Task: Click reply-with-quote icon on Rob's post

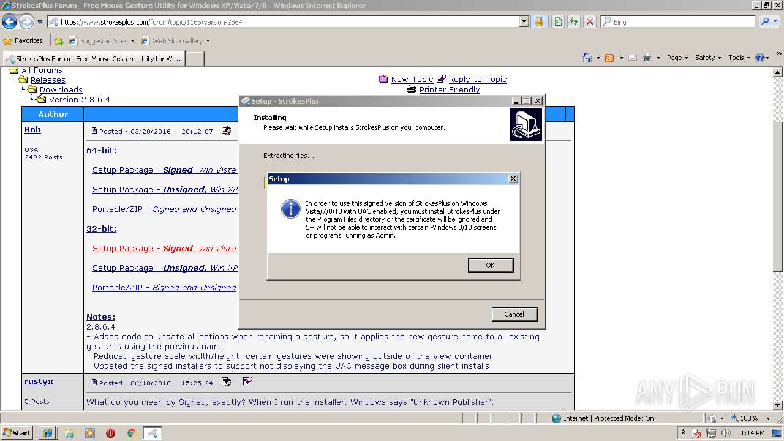Action: pos(226,130)
